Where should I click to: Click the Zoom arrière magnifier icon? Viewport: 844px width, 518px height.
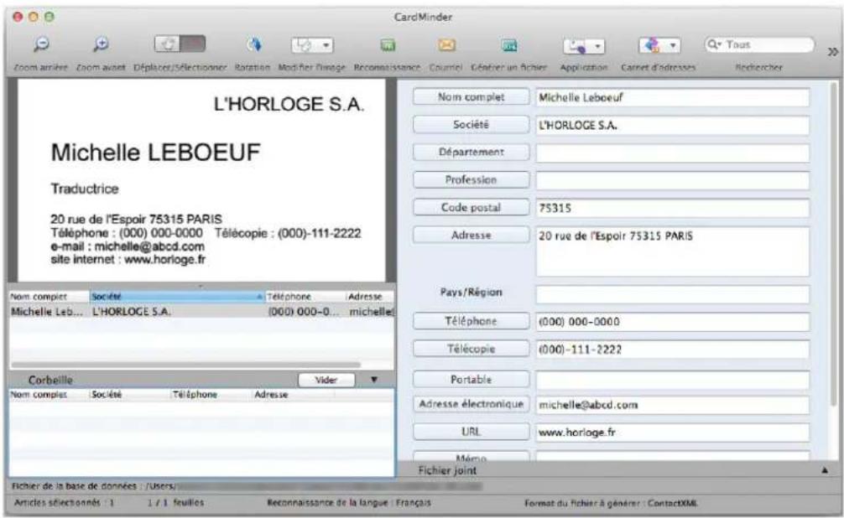coord(41,44)
